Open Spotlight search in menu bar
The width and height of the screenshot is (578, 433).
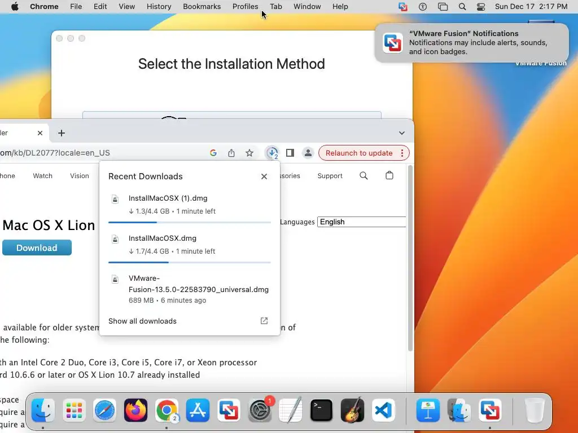pos(462,7)
